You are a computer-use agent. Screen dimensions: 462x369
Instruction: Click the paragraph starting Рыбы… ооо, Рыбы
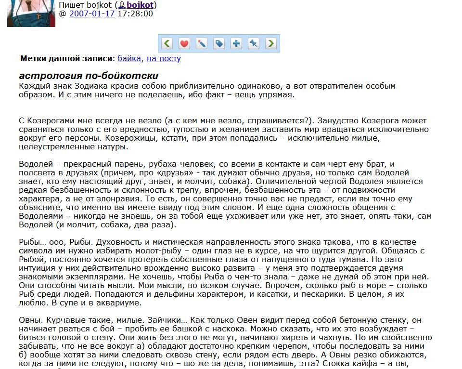click(x=224, y=272)
